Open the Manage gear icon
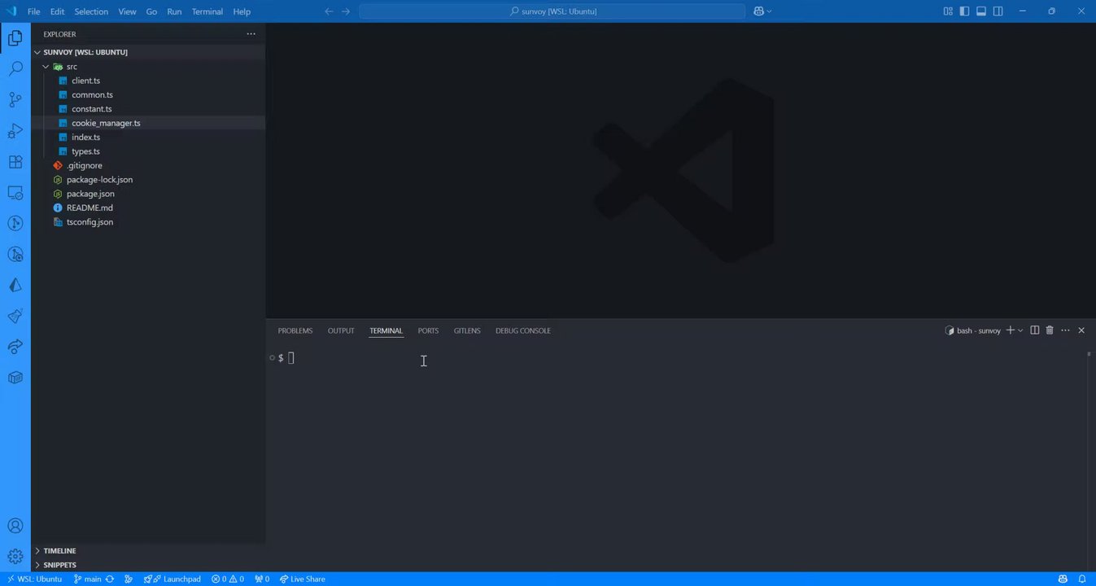 pos(15,557)
